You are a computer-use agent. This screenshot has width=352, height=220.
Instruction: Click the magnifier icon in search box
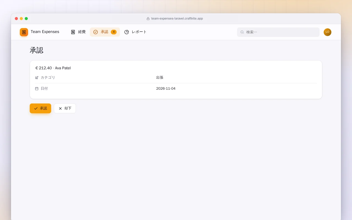coord(242,32)
